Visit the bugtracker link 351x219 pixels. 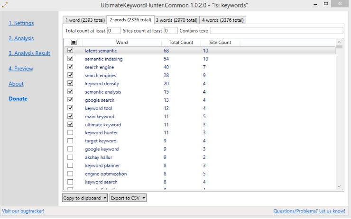23,211
